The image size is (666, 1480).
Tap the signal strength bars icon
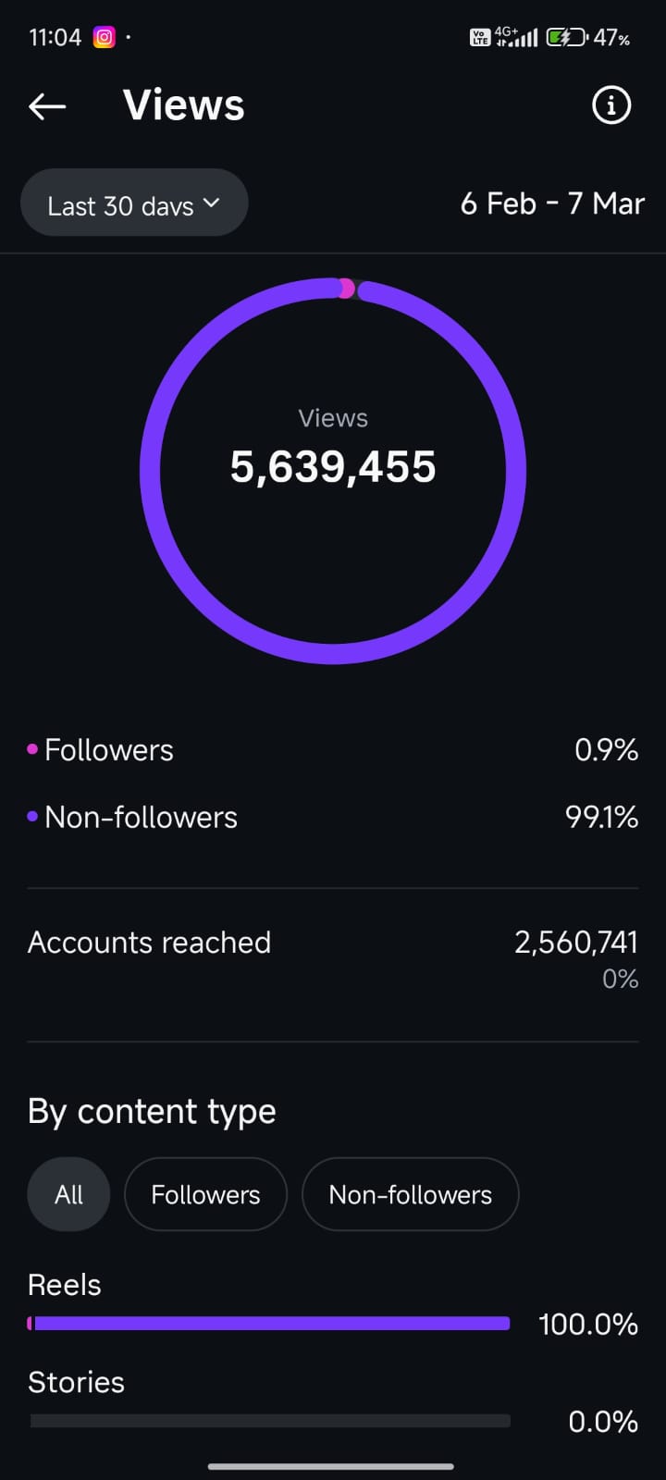click(x=524, y=39)
